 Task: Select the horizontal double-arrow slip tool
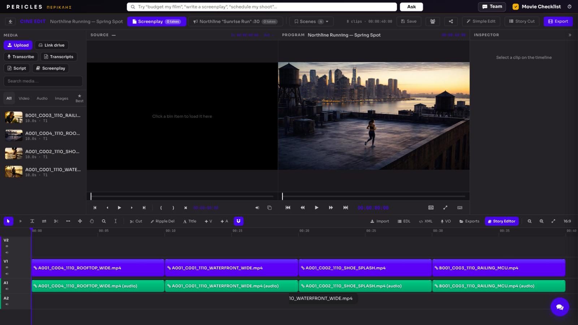68,221
